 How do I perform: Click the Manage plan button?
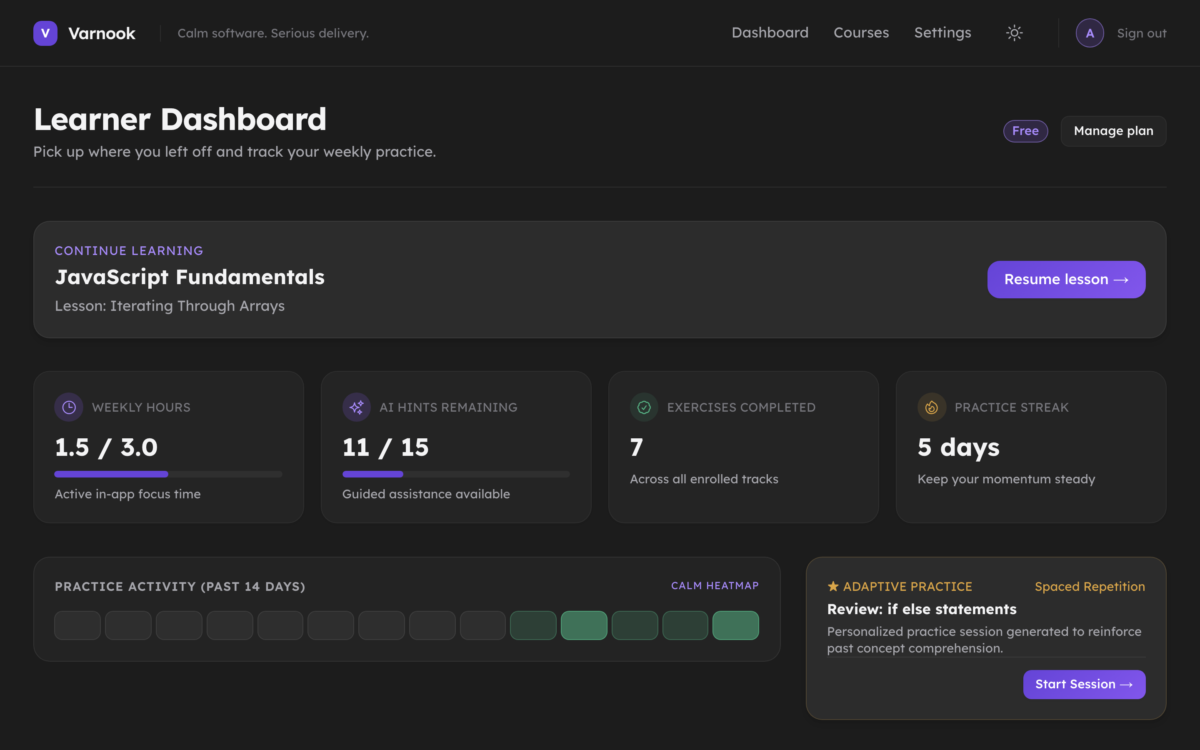[1113, 131]
